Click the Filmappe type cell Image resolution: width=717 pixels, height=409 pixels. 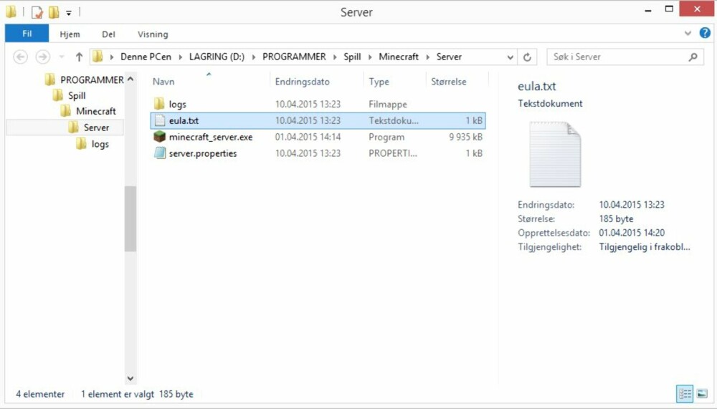(388, 104)
